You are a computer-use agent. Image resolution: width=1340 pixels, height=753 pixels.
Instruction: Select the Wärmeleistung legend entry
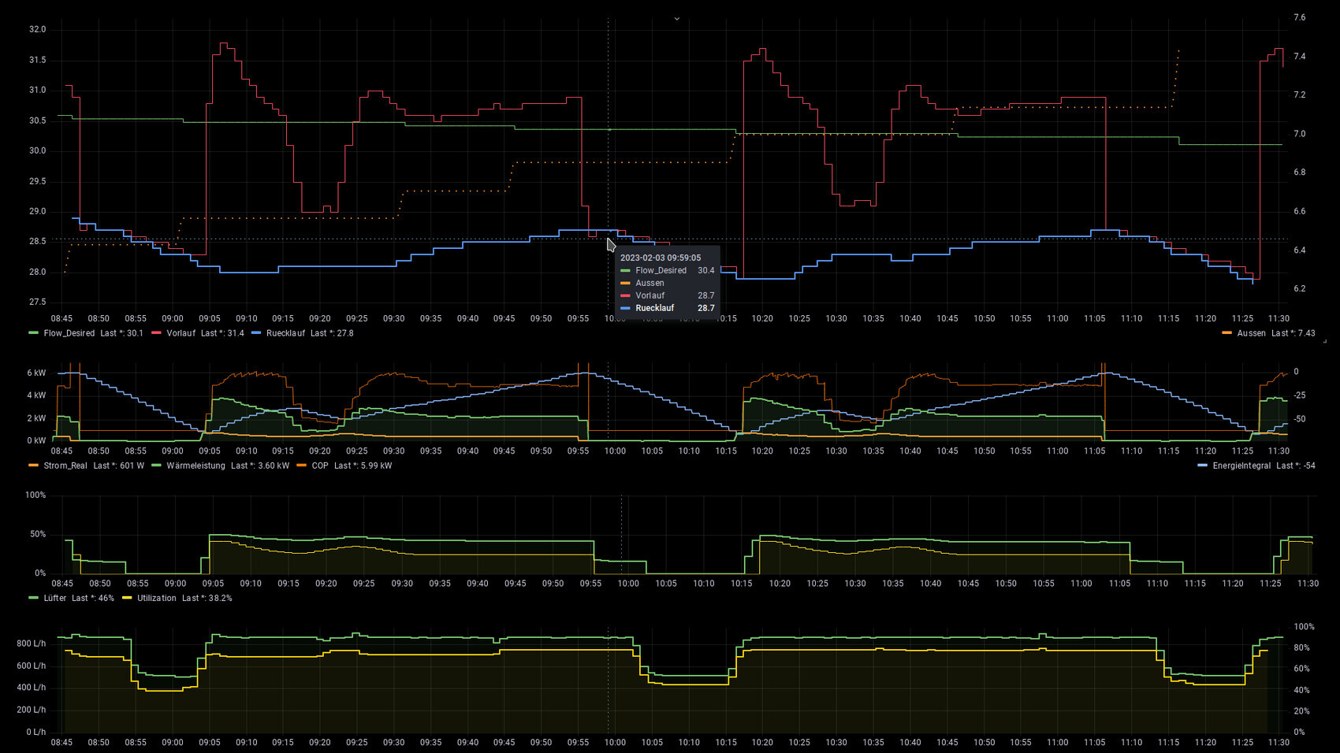coord(195,466)
